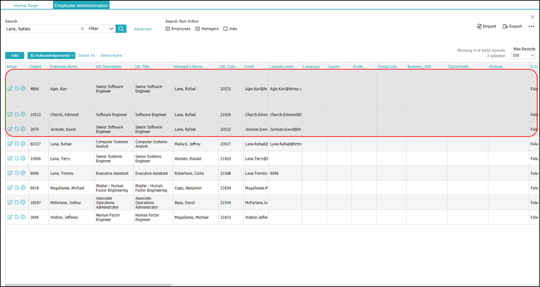Screen dimensions: 540x287
Task: Uncheck the Managers checkbox
Action: [197, 29]
